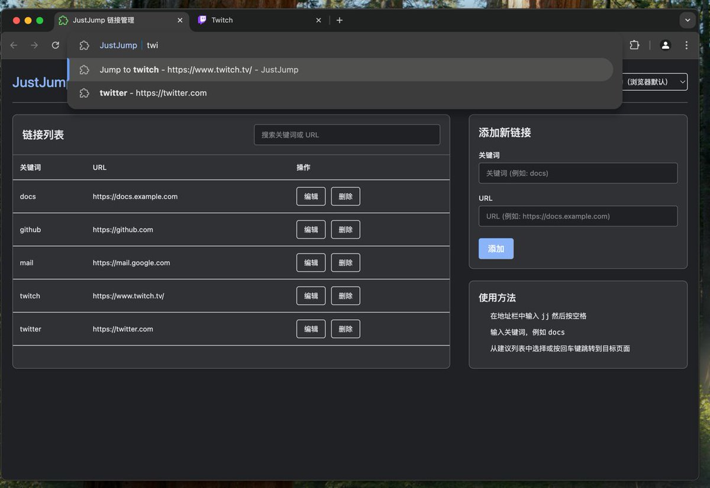Click the 链接列表 heading
This screenshot has height=488, width=710.
[43, 135]
